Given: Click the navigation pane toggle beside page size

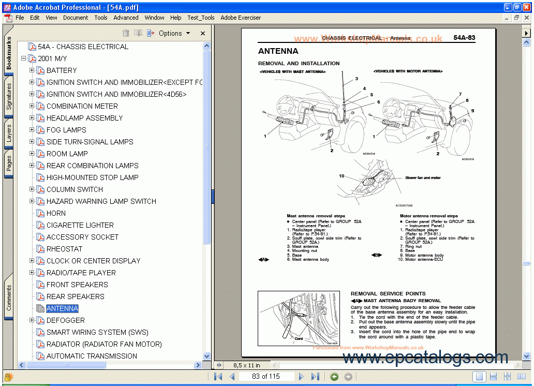Looking at the screenshot, I should (x=219, y=365).
